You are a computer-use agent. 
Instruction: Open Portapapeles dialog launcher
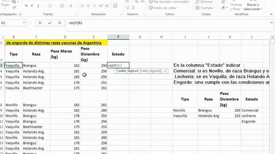pos(20,14)
